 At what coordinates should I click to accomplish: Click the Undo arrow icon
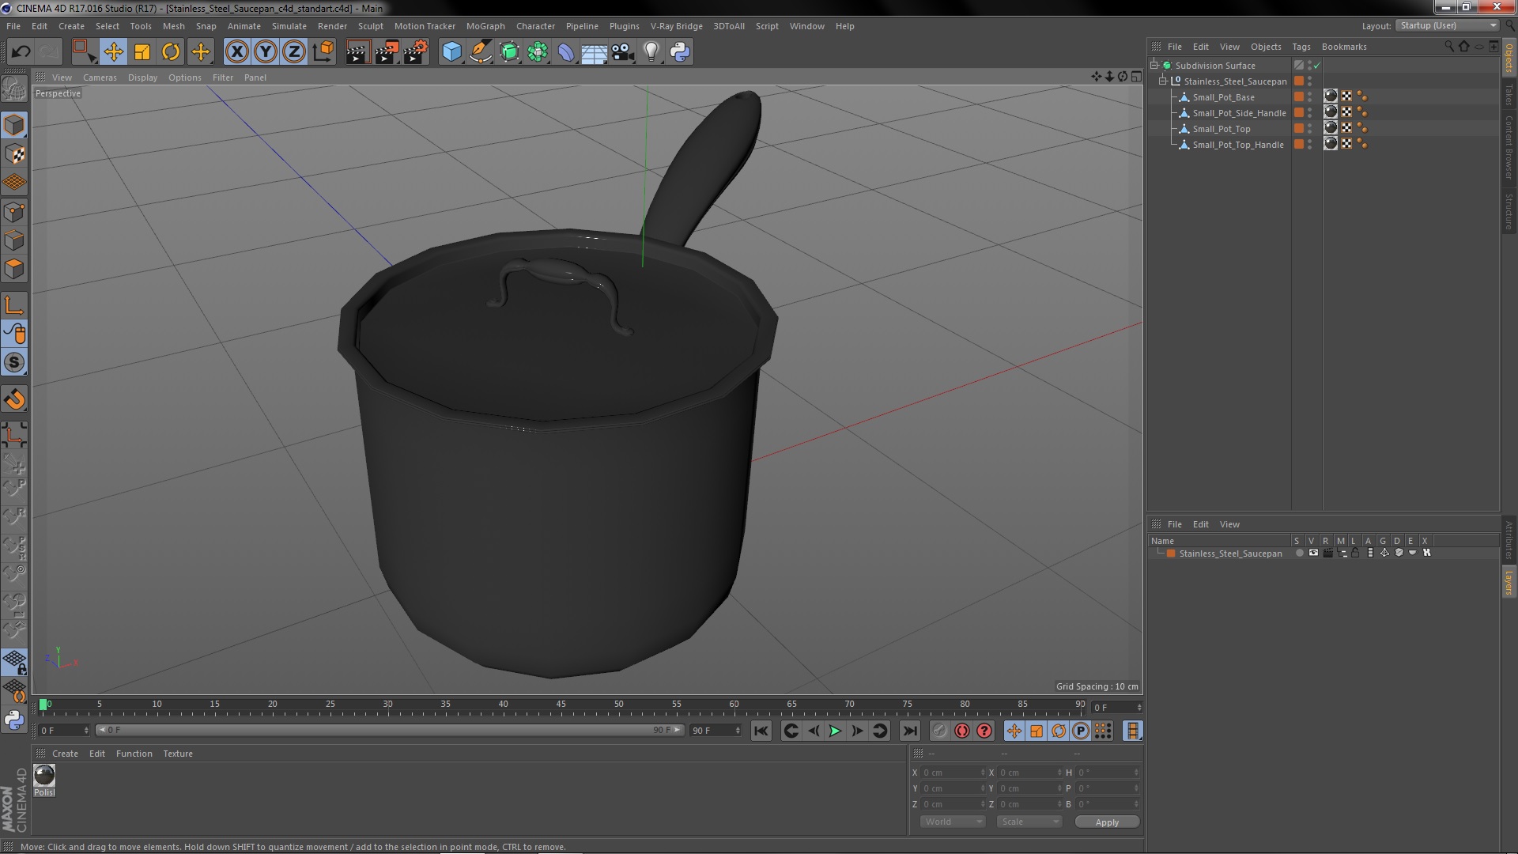21,52
